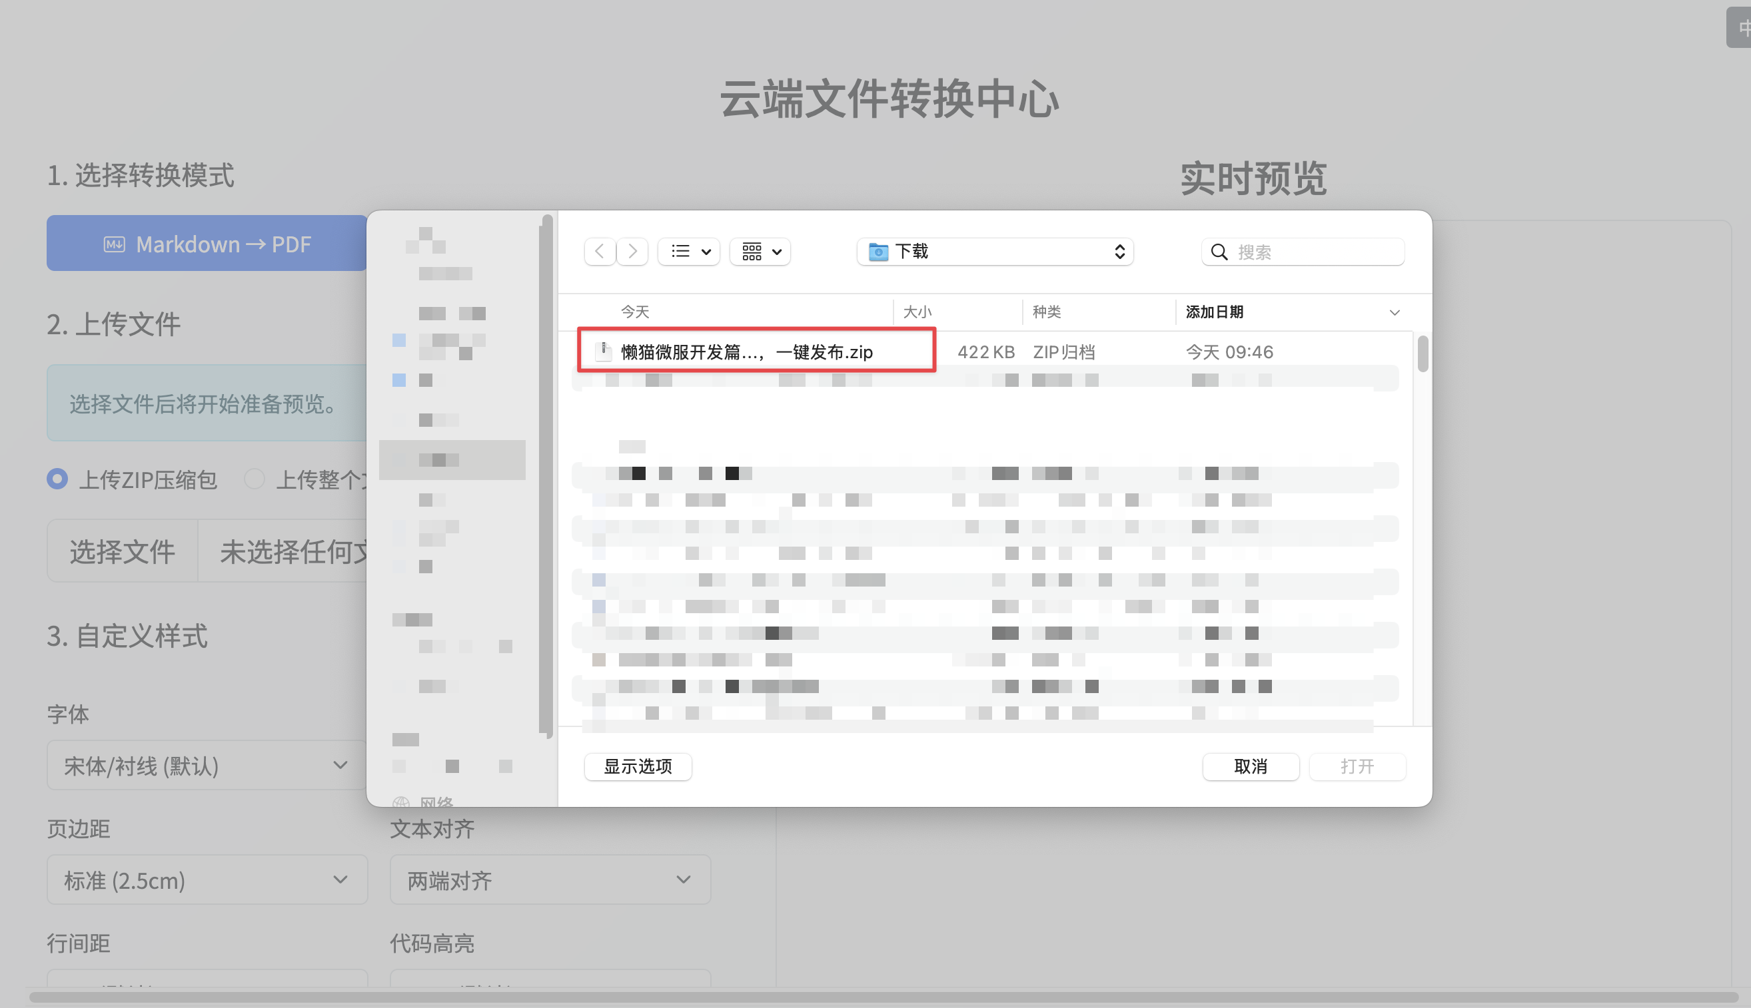
Task: Open the icon grouping view menu
Action: pyautogui.click(x=760, y=251)
